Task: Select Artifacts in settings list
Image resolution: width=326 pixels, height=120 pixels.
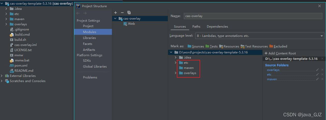Action: (89, 50)
